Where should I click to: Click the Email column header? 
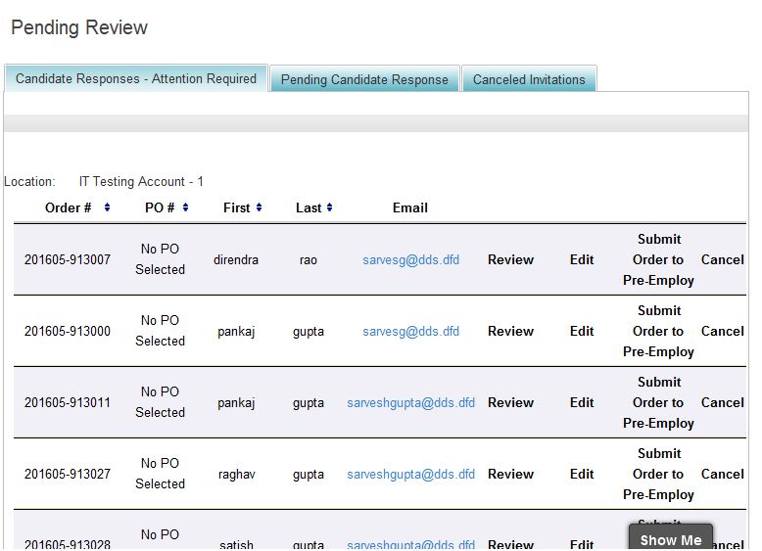410,207
